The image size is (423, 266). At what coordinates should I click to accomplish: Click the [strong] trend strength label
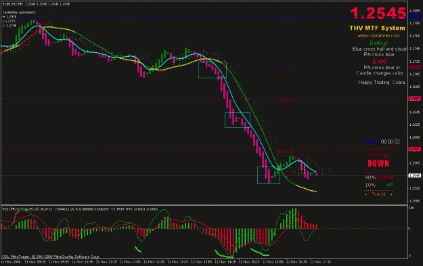[378, 154]
